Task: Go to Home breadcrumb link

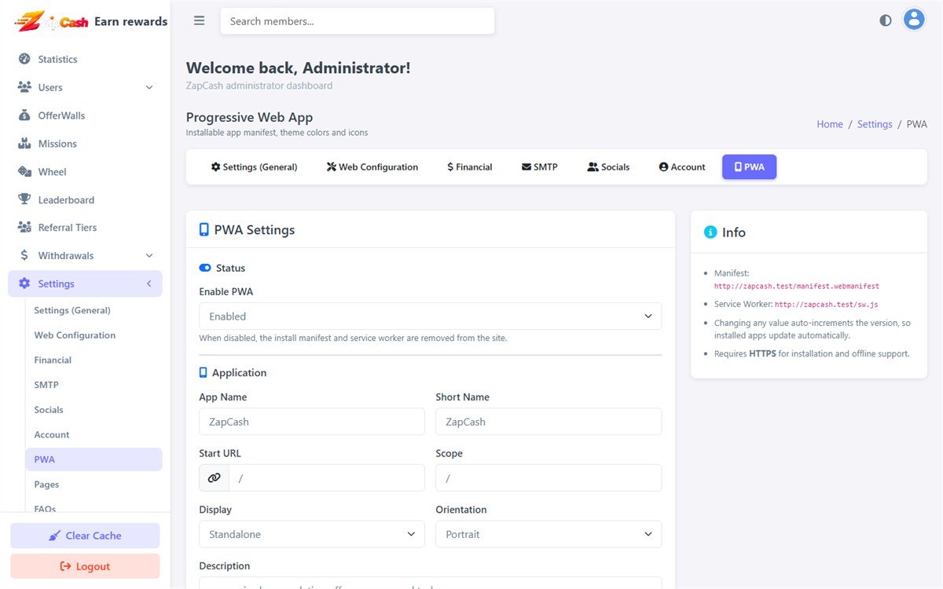Action: pos(829,124)
